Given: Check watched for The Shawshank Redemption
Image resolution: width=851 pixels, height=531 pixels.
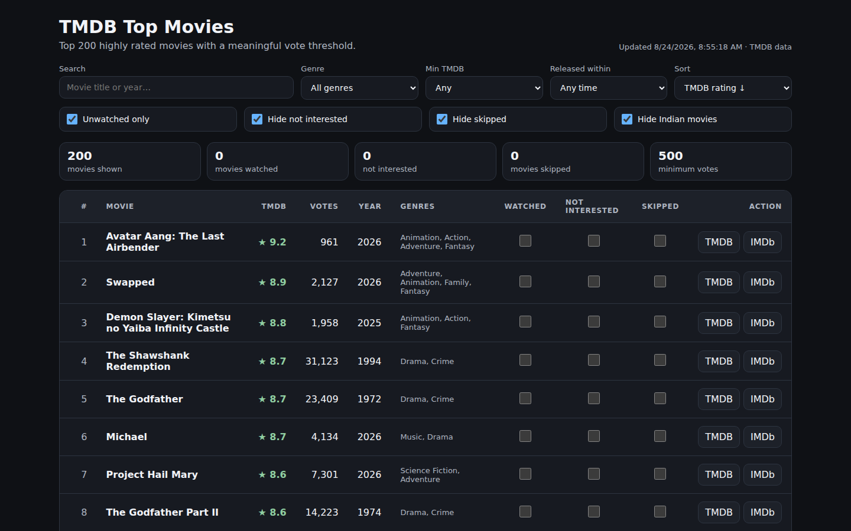Looking at the screenshot, I should point(525,360).
